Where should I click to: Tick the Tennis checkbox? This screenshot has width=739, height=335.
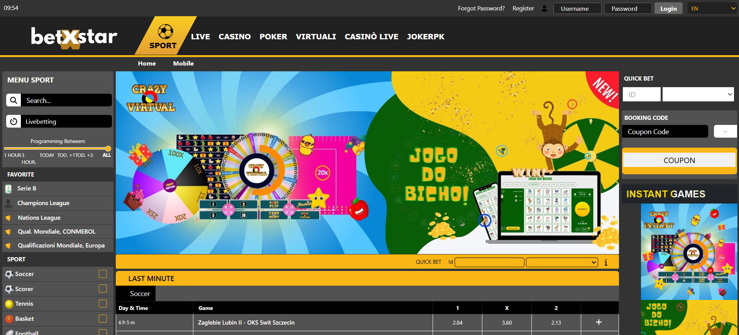[103, 303]
